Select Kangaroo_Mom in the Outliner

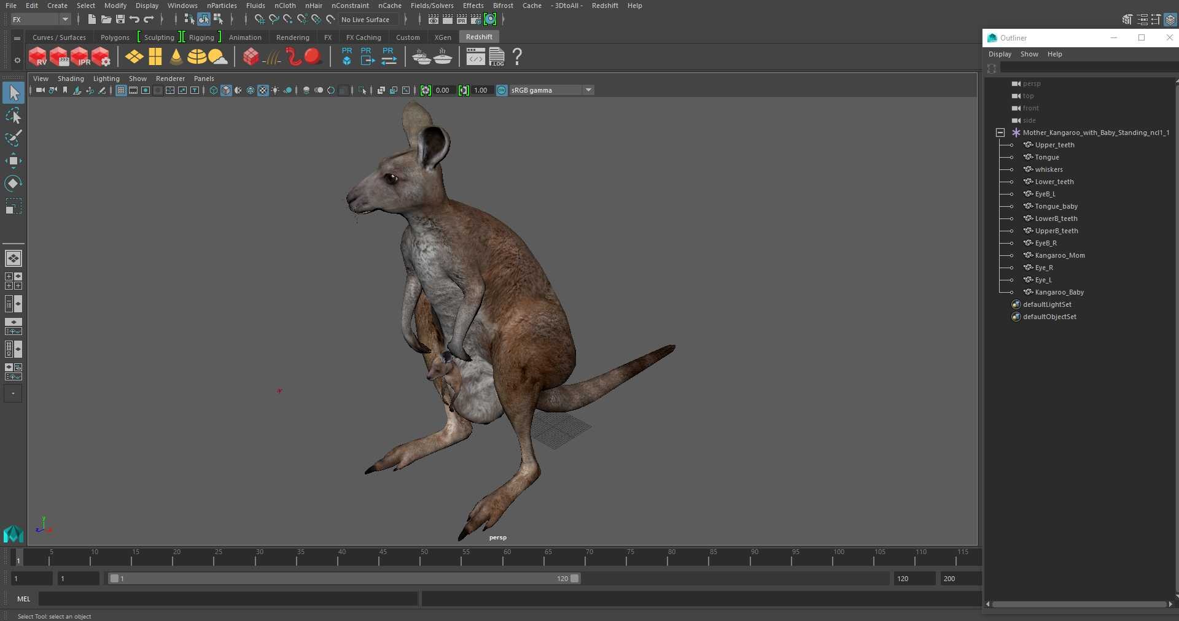point(1059,255)
